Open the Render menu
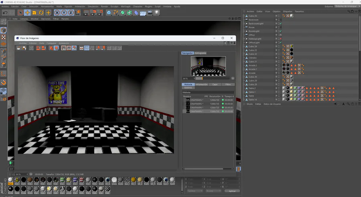Viewport: 361px width, 197px height. [x=105, y=6]
